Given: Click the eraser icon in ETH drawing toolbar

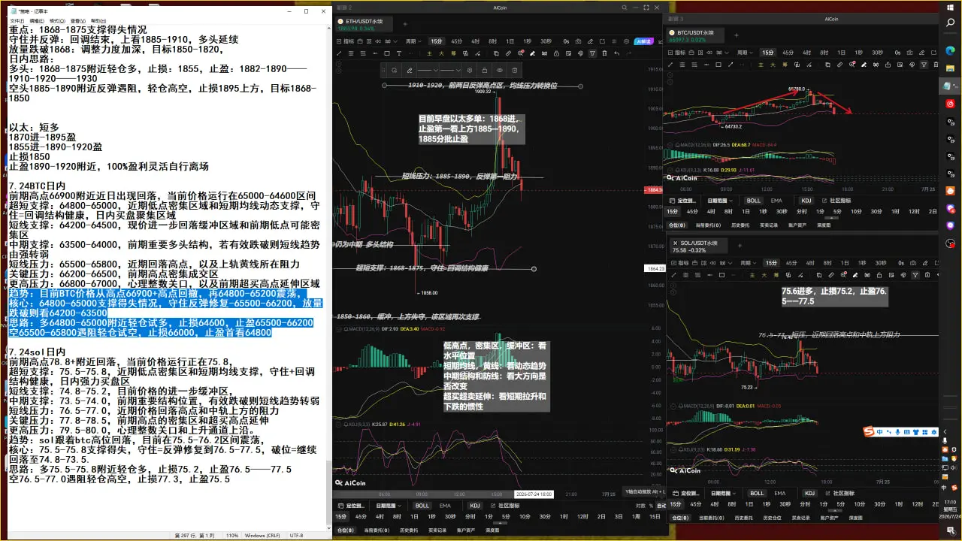Looking at the screenshot, I should click(x=532, y=53).
